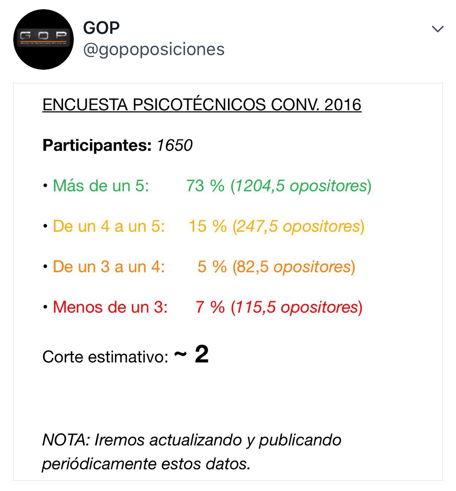Screen dimensions: 456x491
Task: Open the @gopoposiciones profile link
Action: (154, 50)
